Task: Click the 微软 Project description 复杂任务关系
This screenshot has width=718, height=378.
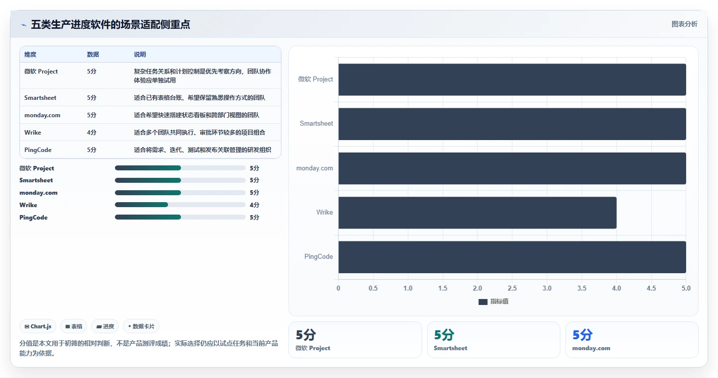Action: (x=202, y=76)
